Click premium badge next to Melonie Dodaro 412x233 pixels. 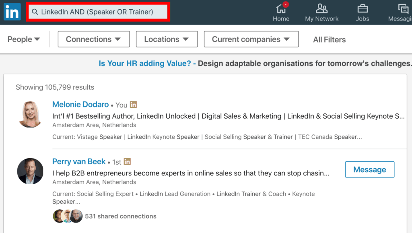pos(133,105)
